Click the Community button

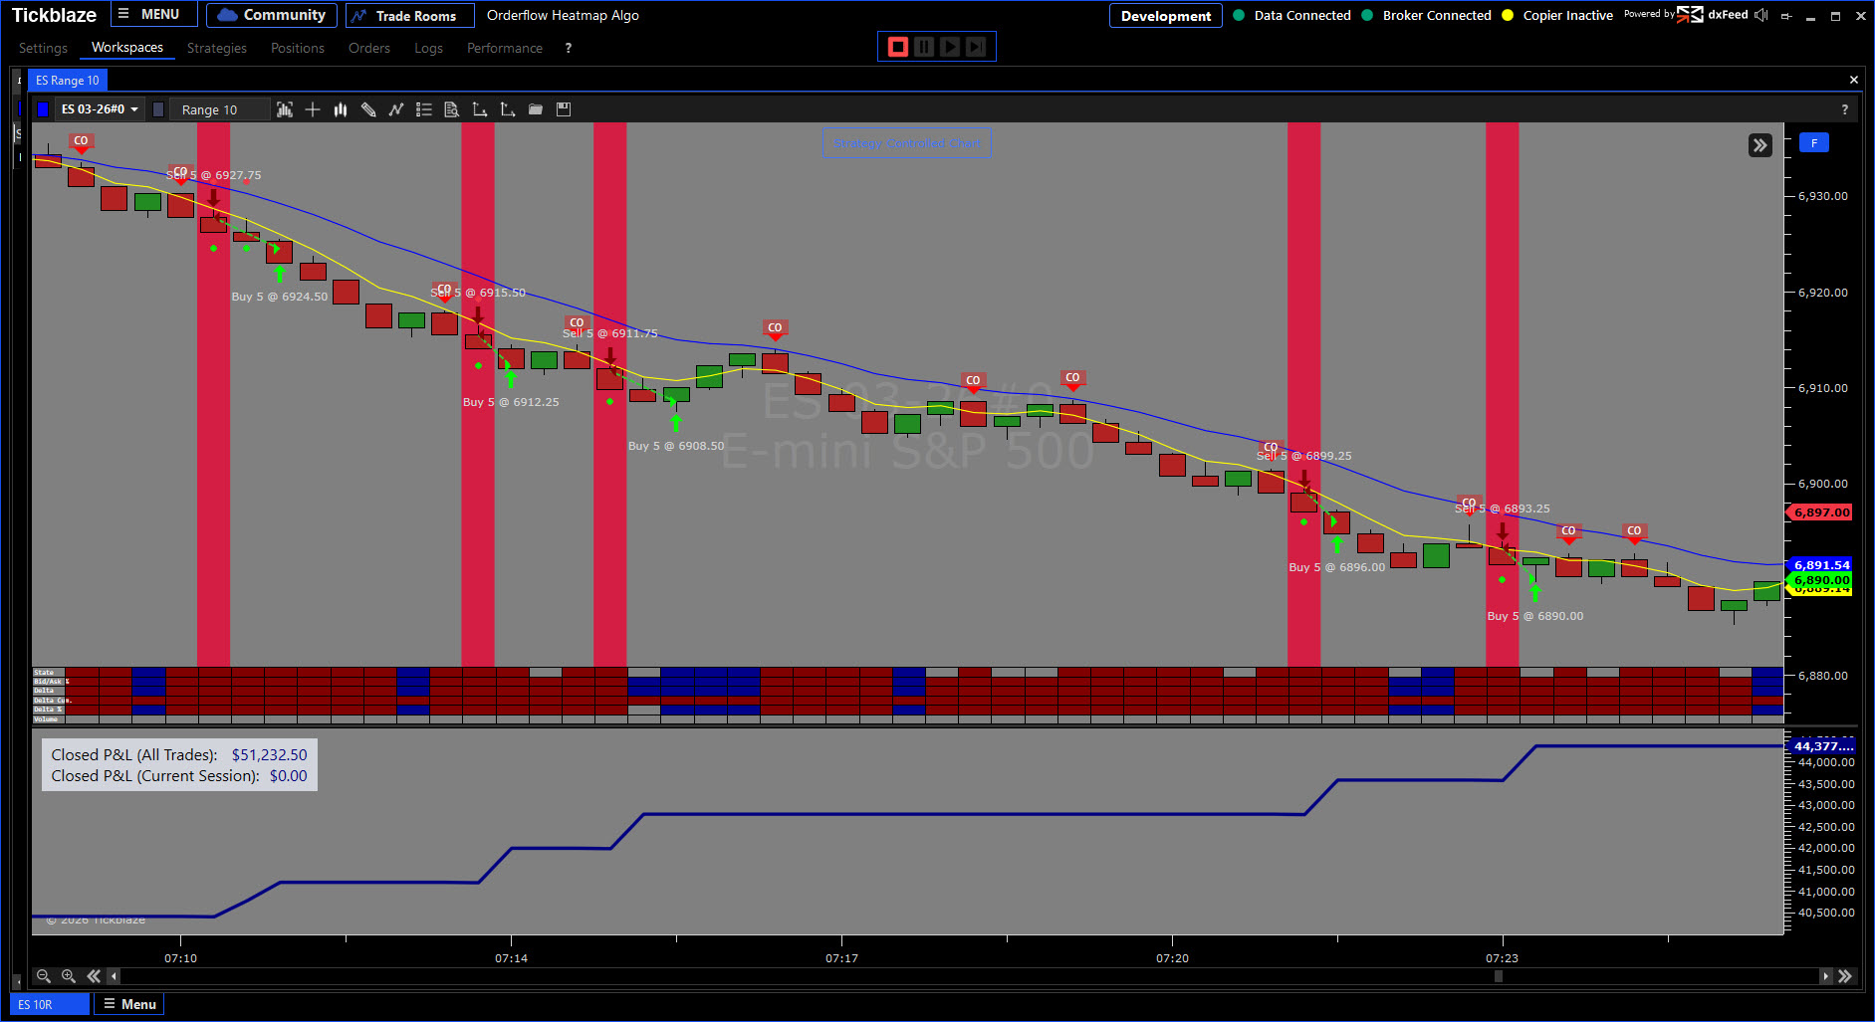pos(271,15)
